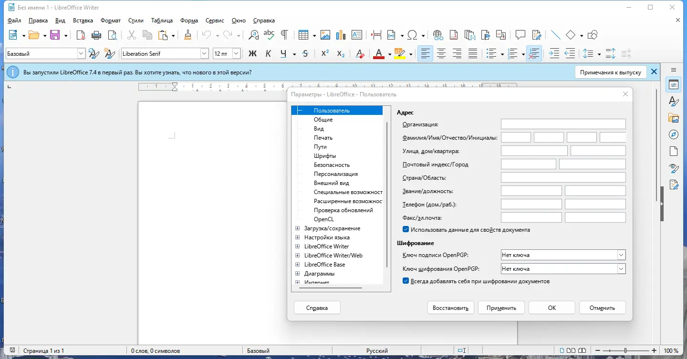Toggle justified alignment
The image size is (687, 359).
[472, 53]
